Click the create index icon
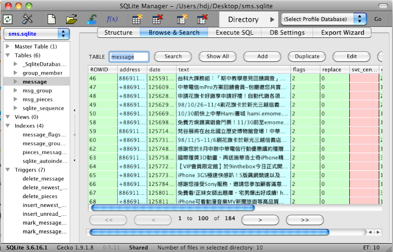Image resolution: width=393 pixels, height=252 pixels. tap(182, 19)
